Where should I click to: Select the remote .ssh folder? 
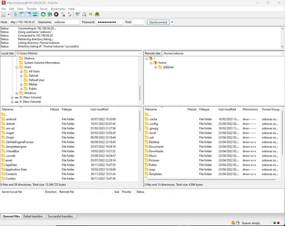pyautogui.click(x=152, y=138)
